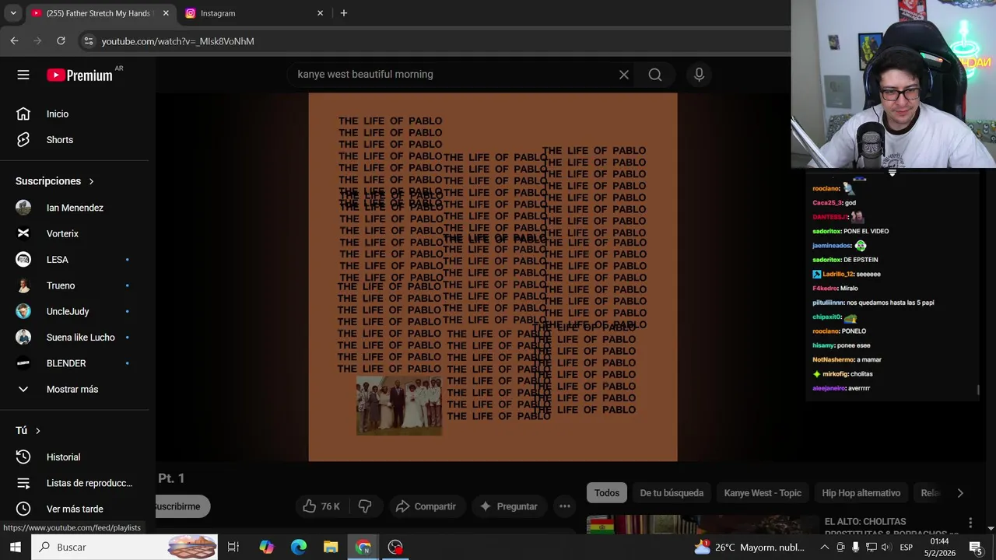This screenshot has width=996, height=560.
Task: Click the magnifier search button
Action: [655, 75]
